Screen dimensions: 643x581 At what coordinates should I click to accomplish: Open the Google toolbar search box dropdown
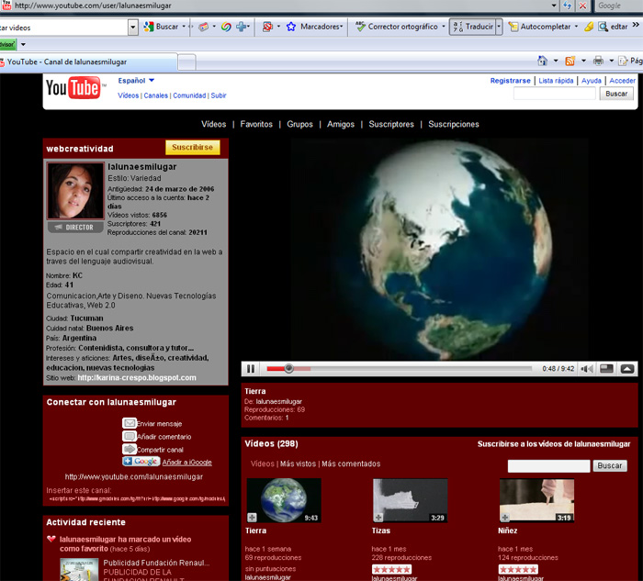[132, 28]
